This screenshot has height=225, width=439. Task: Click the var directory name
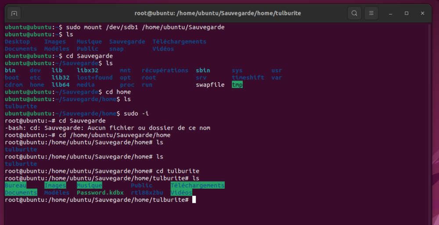277,77
